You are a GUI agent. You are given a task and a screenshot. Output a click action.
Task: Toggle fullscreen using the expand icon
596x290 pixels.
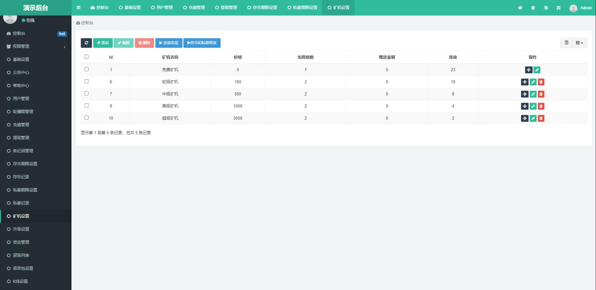[x=558, y=8]
